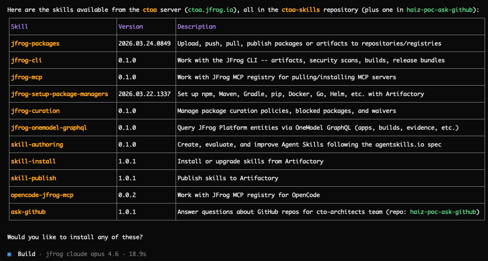Click the jfrog-cli description about security scans

pos(311,60)
